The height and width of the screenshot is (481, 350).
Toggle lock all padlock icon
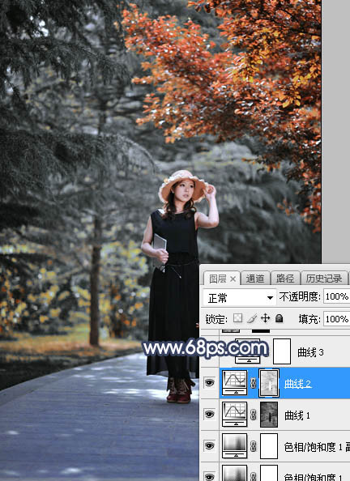pyautogui.click(x=279, y=318)
